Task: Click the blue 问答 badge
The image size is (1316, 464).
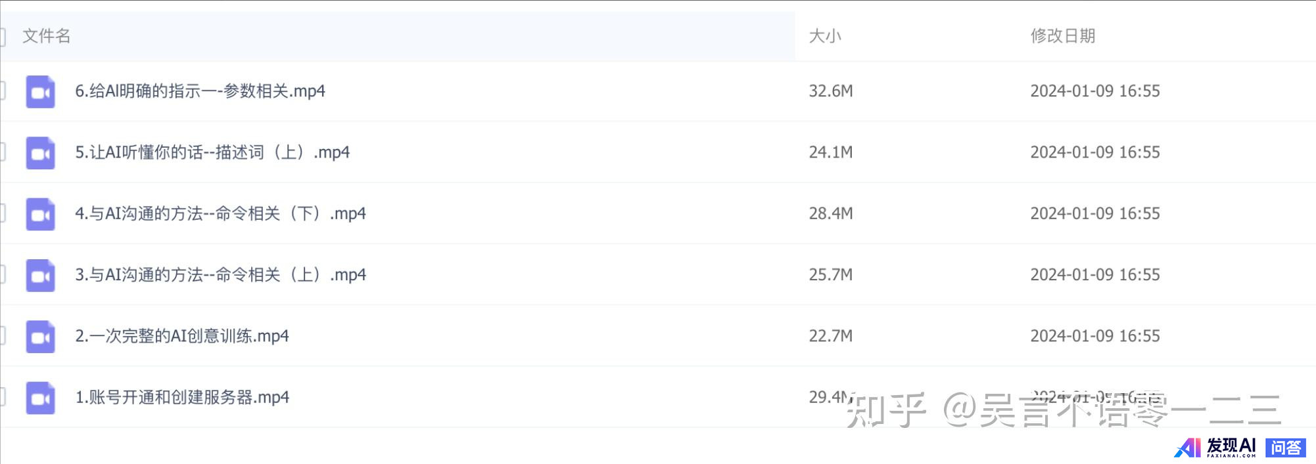Action: click(1286, 448)
